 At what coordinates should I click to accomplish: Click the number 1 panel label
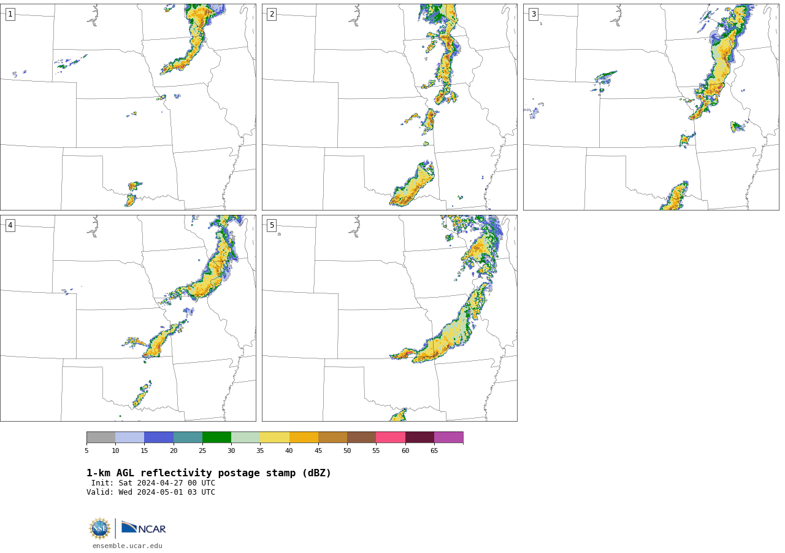point(10,14)
